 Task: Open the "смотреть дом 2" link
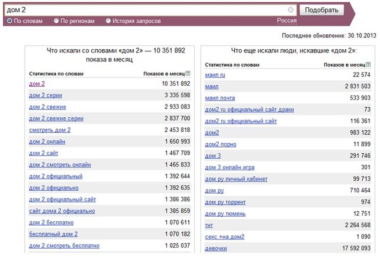click(50, 130)
